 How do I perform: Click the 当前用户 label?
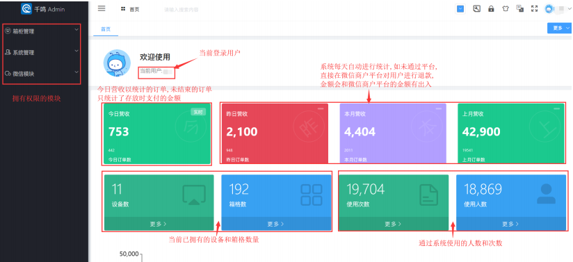click(151, 71)
